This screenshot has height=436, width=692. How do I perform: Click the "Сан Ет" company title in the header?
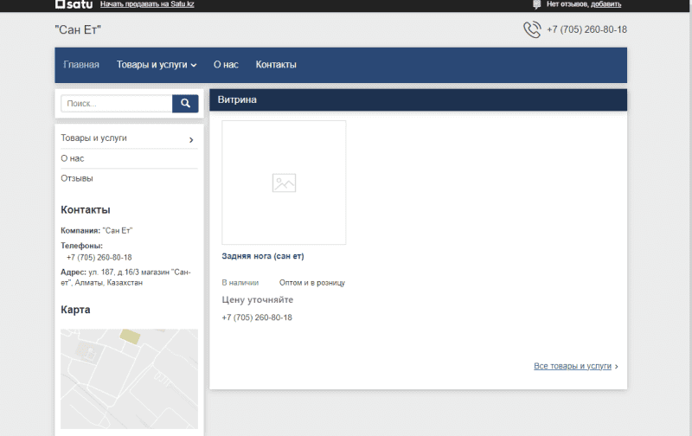pos(78,29)
